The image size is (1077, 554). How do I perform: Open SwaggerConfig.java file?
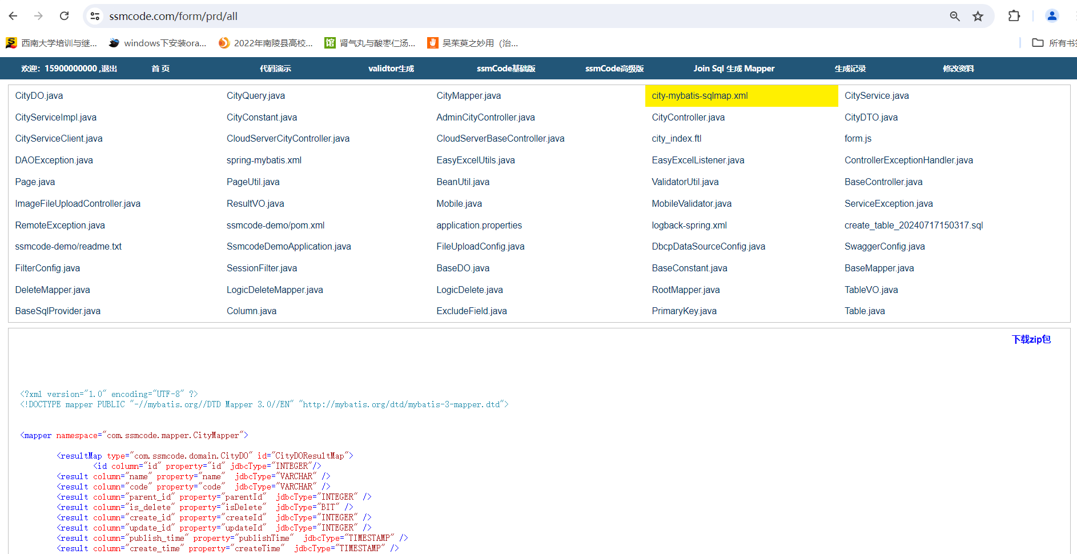pyautogui.click(x=885, y=247)
